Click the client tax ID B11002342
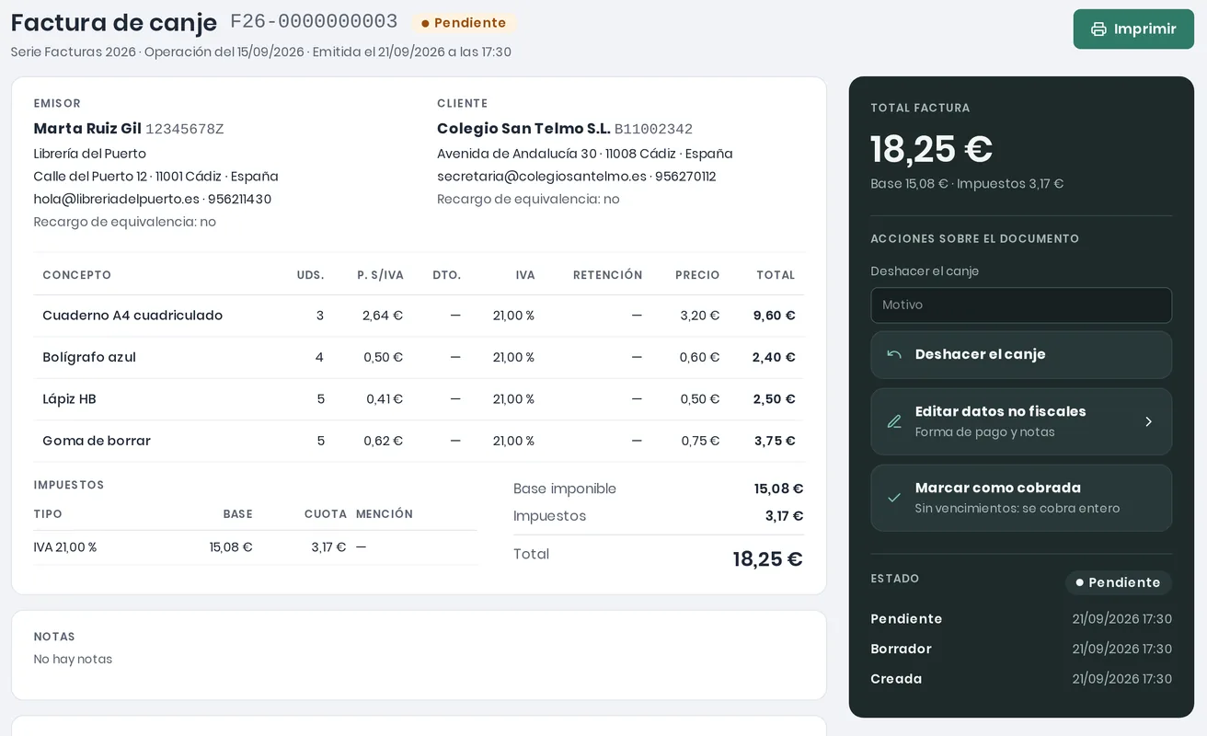 tap(653, 129)
